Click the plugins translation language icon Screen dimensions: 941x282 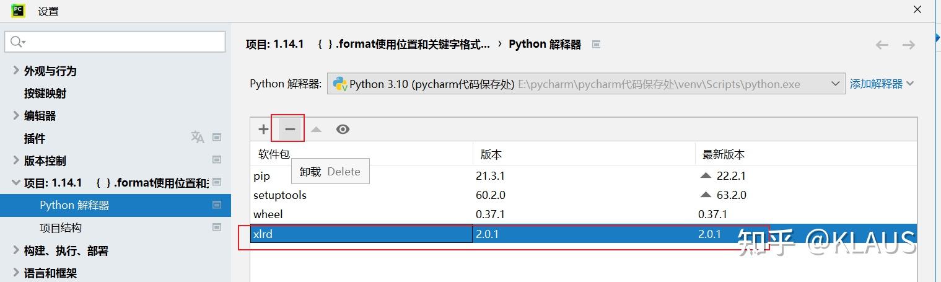198,137
